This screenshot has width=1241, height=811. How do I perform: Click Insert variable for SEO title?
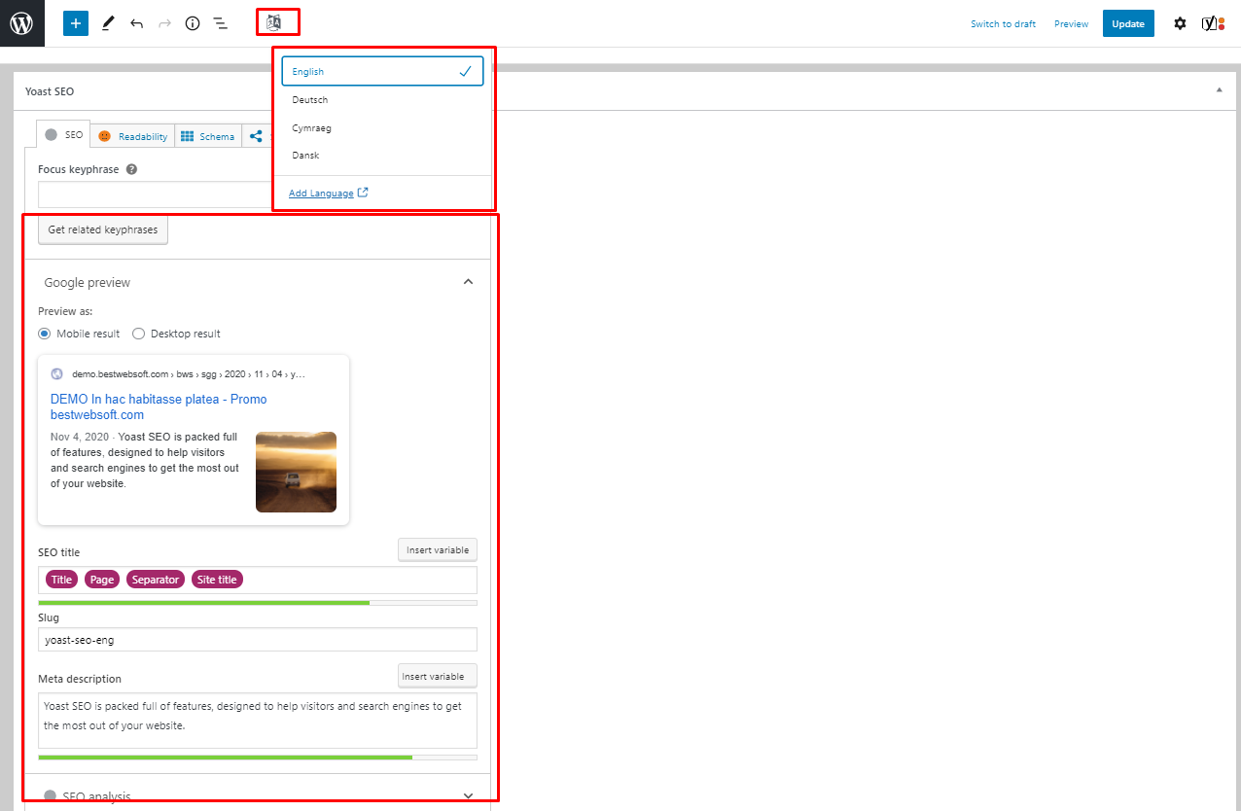tap(437, 550)
